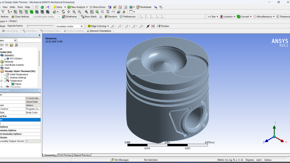Toggle Show Mesh display
This screenshot has width=290, height=163.
[89, 17]
